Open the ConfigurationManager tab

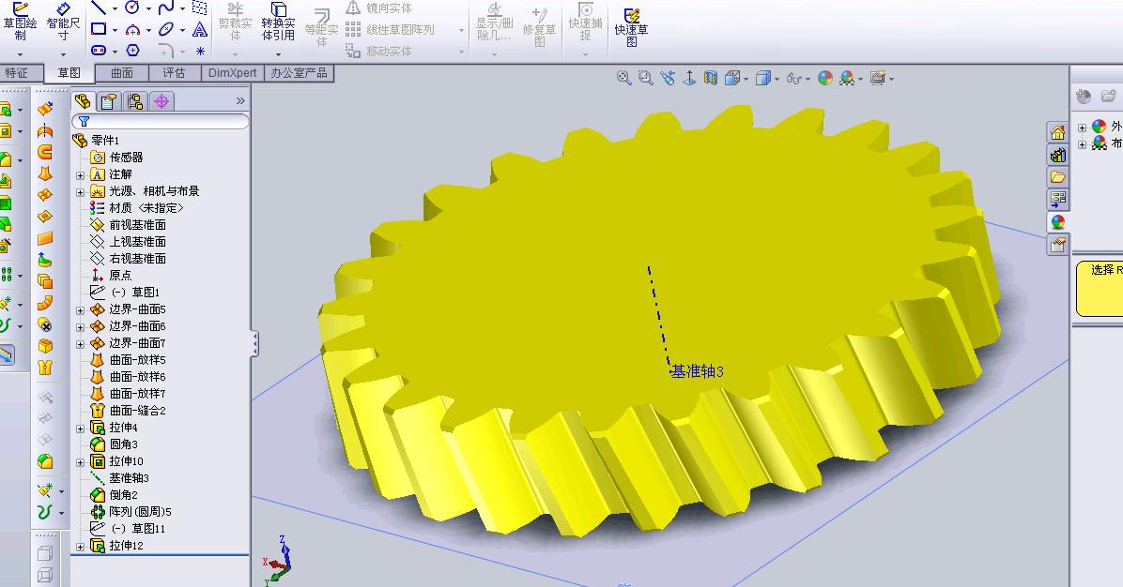[x=134, y=101]
